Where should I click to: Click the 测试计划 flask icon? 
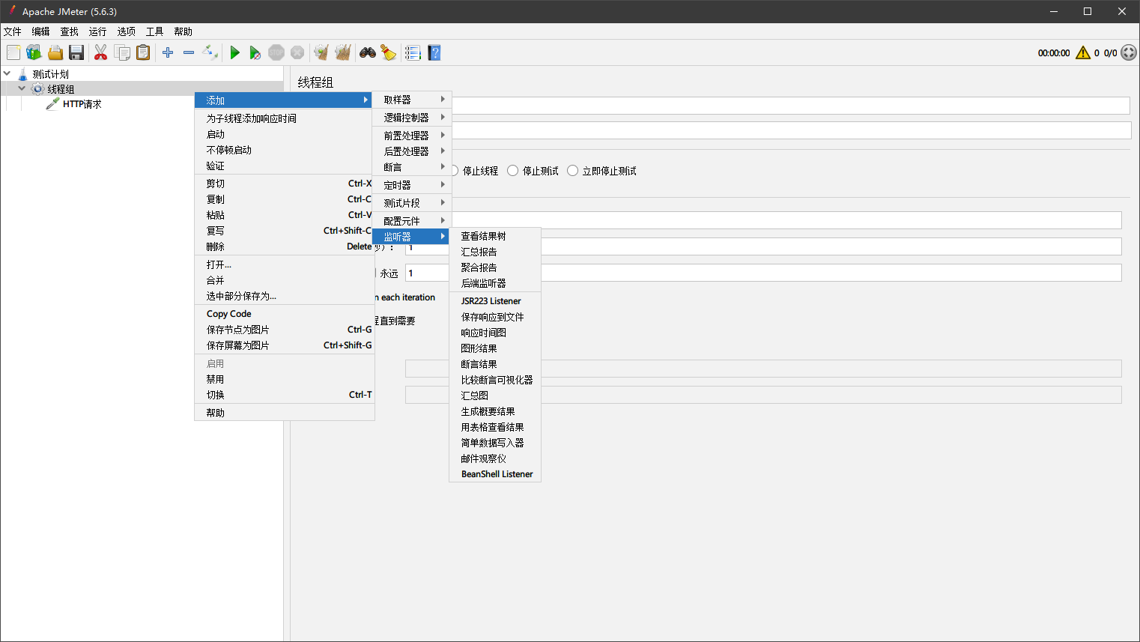tap(22, 74)
